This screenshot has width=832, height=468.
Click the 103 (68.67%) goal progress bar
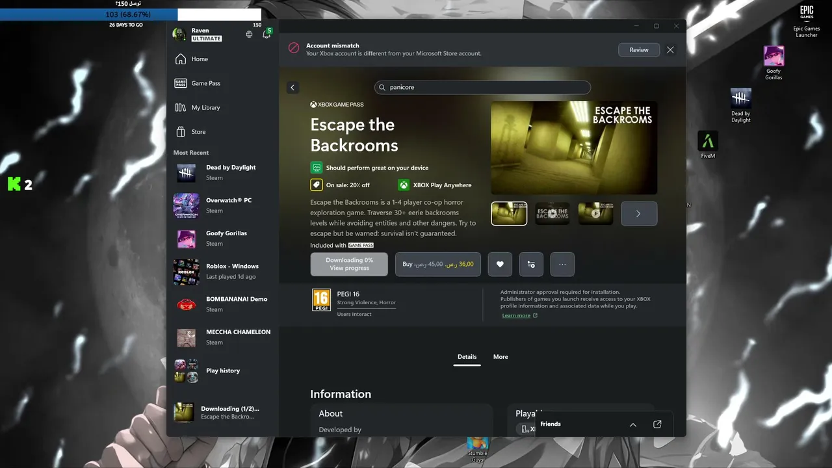click(x=131, y=14)
